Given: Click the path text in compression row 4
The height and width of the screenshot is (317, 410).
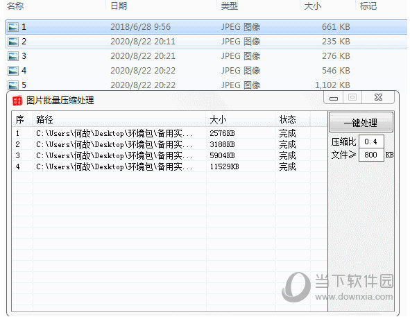Looking at the screenshot, I should 114,166.
